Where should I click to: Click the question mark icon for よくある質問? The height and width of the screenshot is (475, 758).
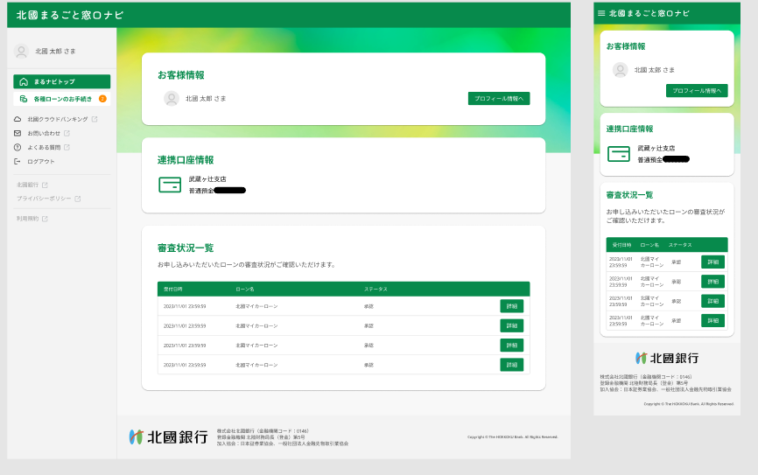pos(18,147)
